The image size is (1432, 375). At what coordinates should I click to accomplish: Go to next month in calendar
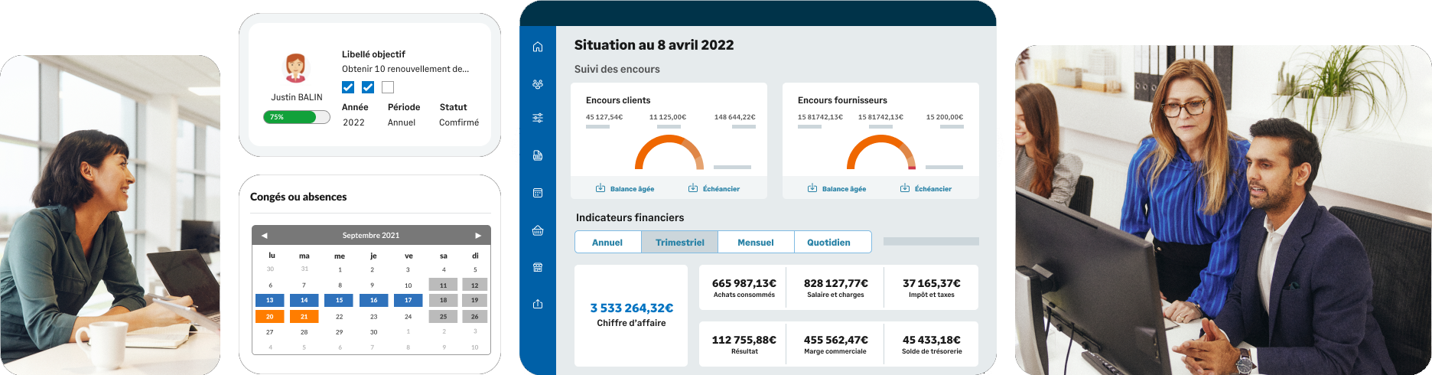pos(478,236)
